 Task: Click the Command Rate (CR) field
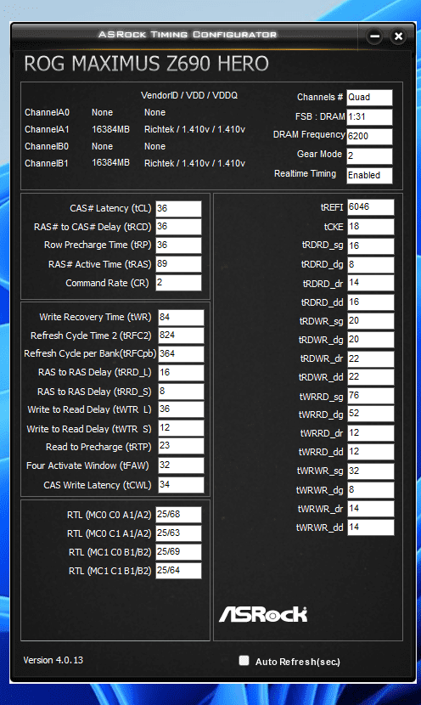tap(178, 283)
